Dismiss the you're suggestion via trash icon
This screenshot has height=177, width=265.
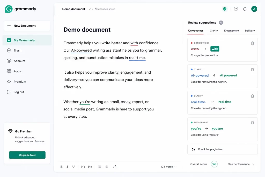252,123
